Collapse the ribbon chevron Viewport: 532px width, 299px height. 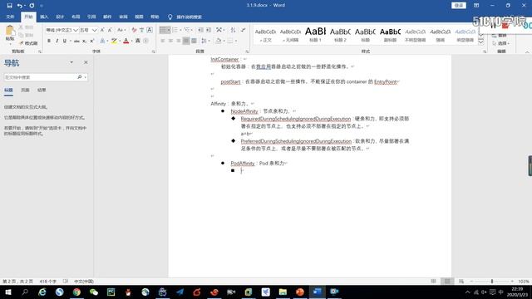(x=527, y=51)
